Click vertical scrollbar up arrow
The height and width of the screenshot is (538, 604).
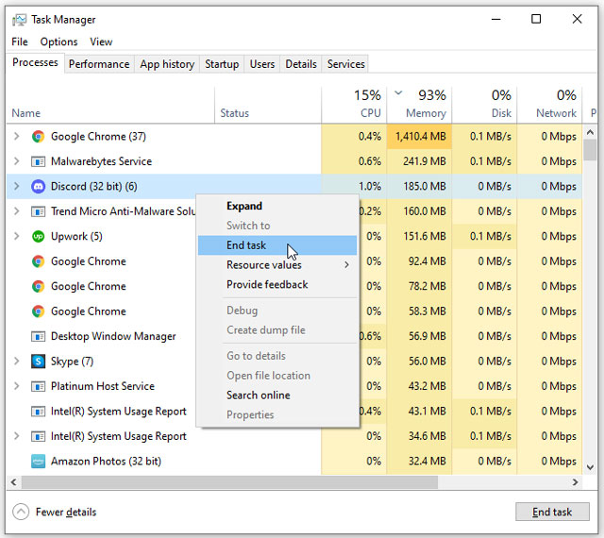coord(590,132)
